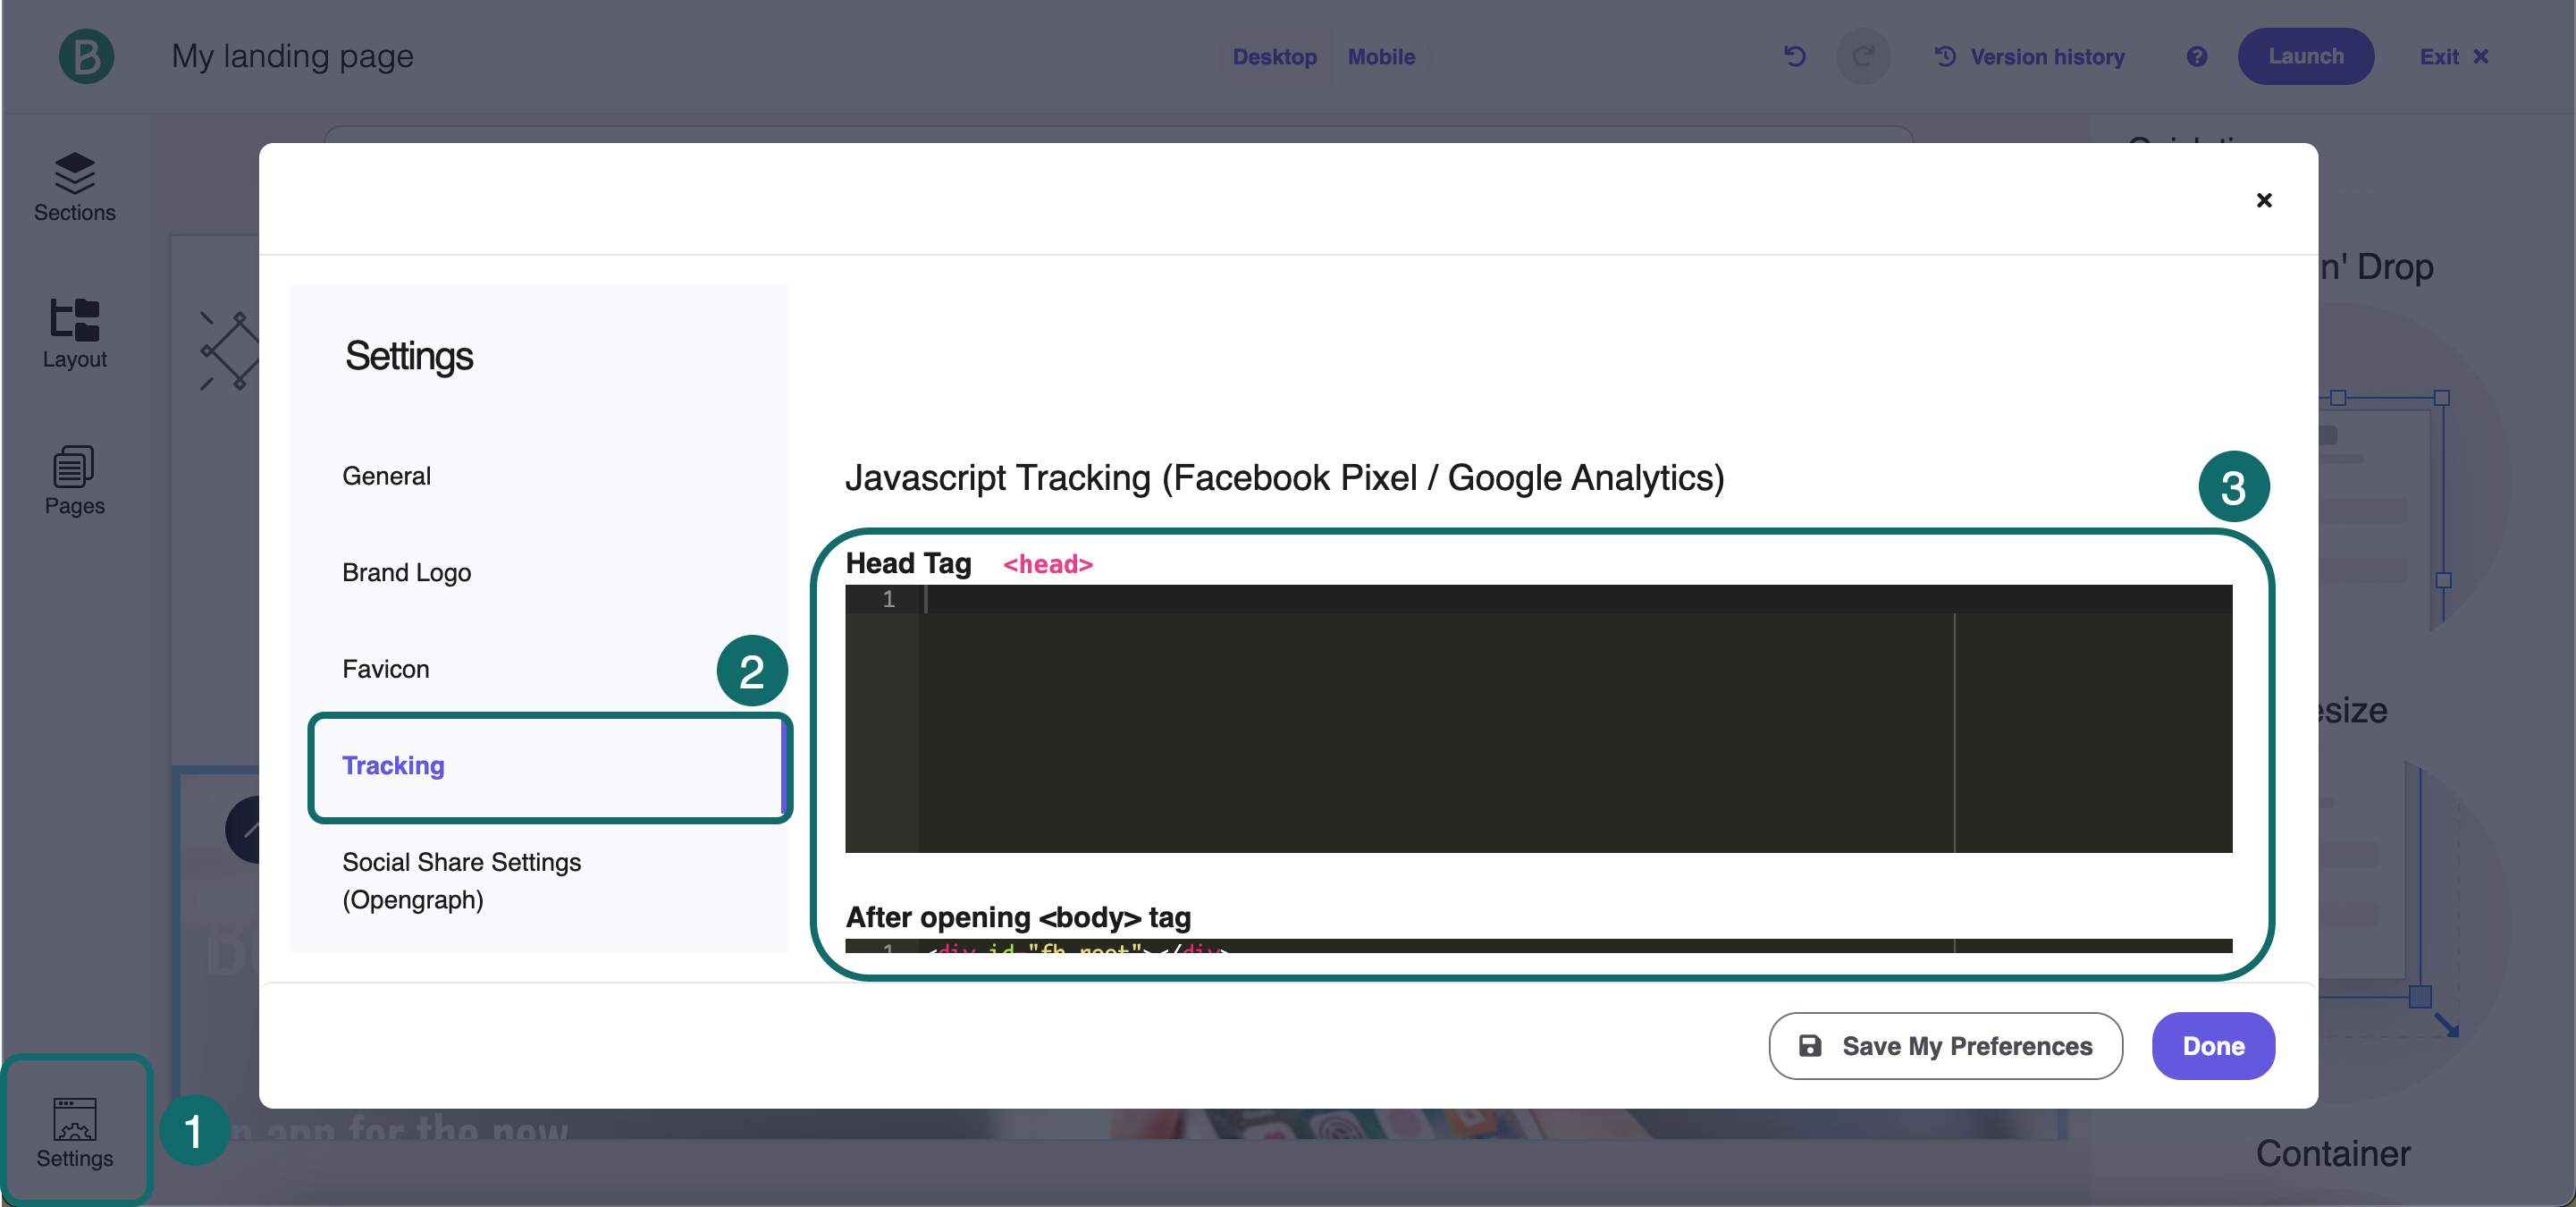Open the Brand Logo settings
The image size is (2576, 1207).
(x=406, y=572)
